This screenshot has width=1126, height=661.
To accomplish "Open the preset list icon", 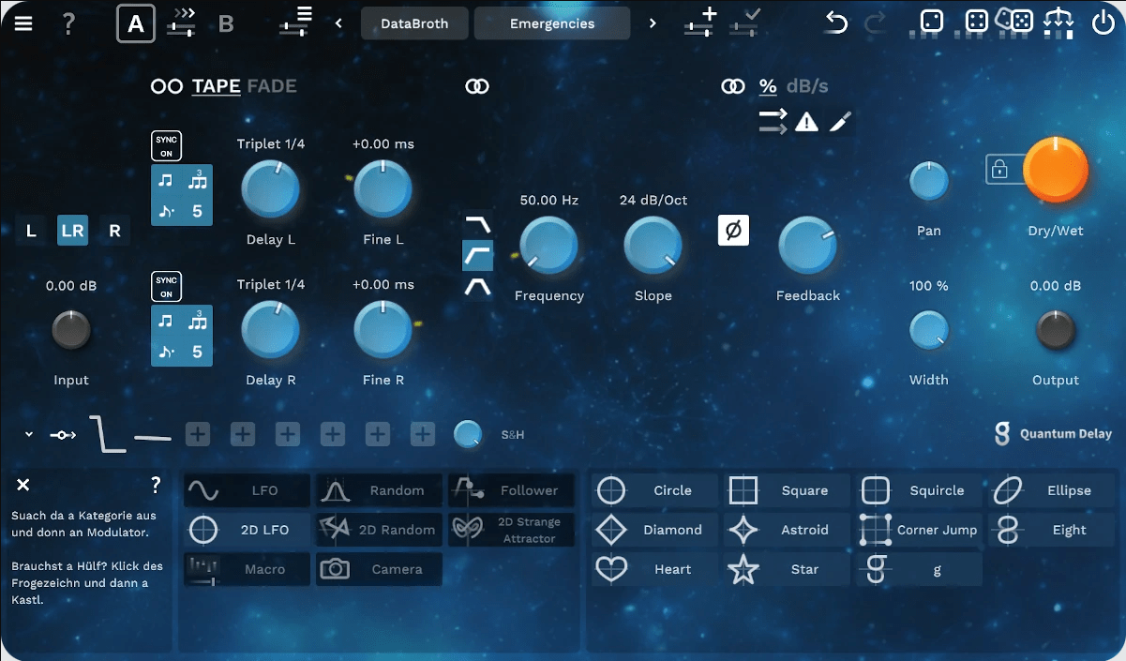I will 296,23.
